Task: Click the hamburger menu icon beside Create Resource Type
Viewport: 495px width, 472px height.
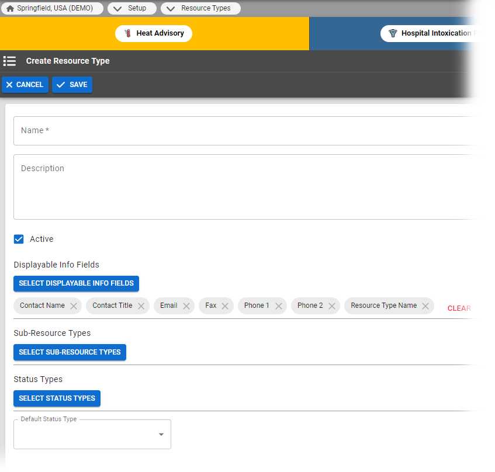Action: [x=9, y=61]
